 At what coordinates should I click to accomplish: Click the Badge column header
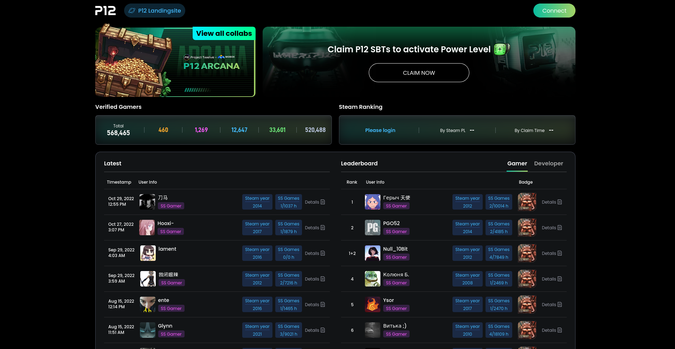[526, 182]
